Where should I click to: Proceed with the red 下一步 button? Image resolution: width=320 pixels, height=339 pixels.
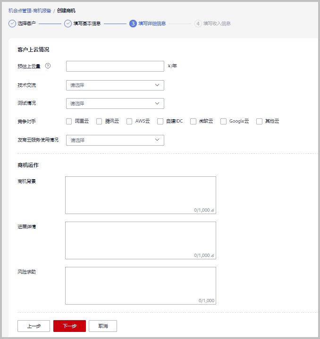70,326
